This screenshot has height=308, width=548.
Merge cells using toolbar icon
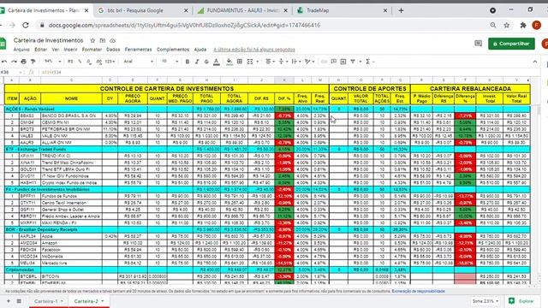coord(250,62)
